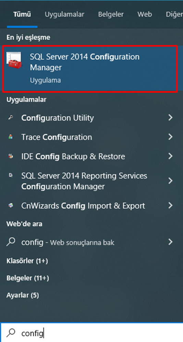Expand the Configuration Utility result arrow

point(170,118)
